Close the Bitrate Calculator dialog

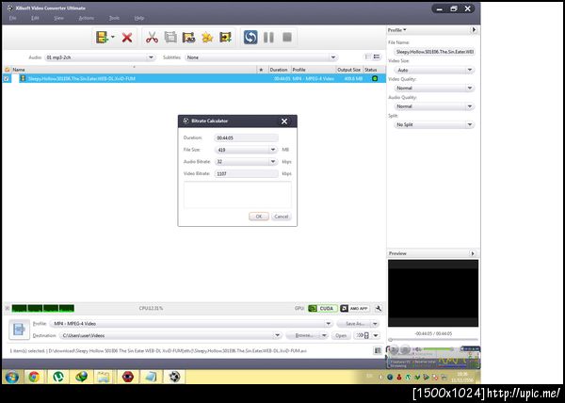(284, 121)
